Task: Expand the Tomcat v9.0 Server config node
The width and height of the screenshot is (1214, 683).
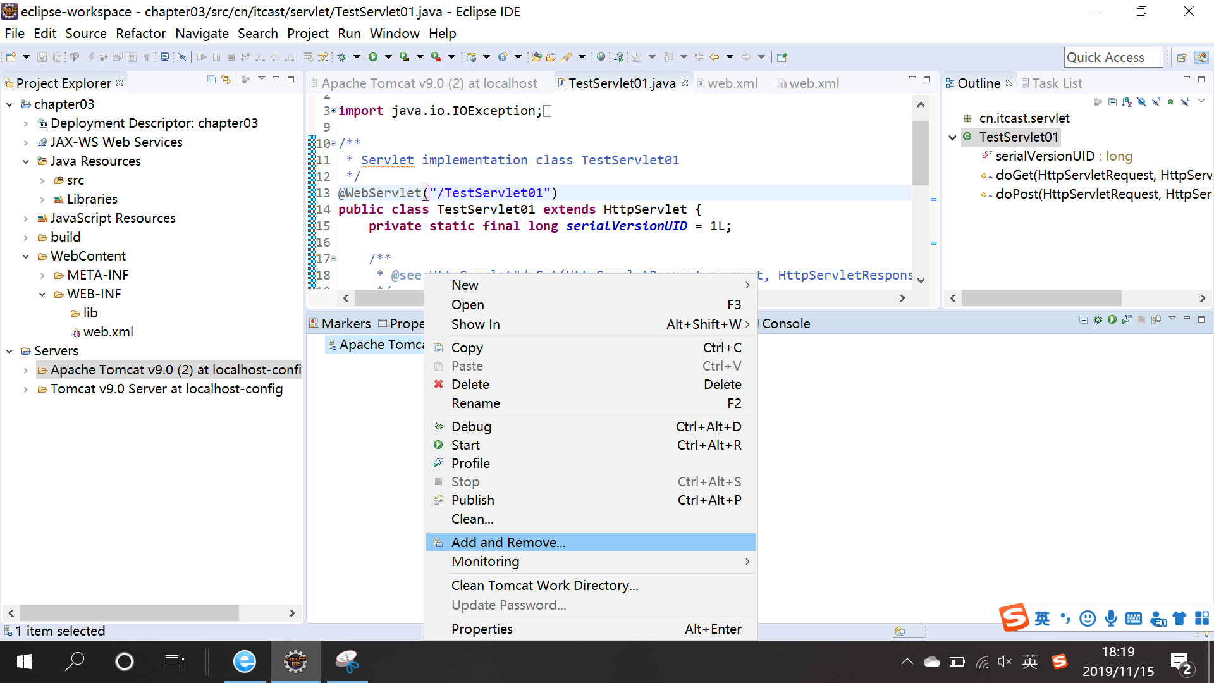Action: coord(26,390)
